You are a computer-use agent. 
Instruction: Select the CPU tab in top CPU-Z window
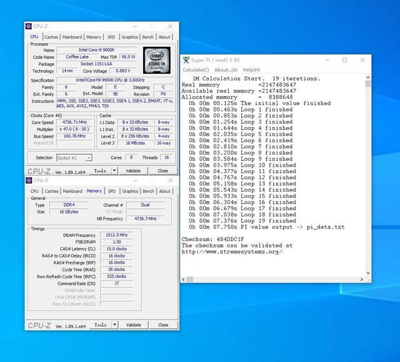coord(34,37)
